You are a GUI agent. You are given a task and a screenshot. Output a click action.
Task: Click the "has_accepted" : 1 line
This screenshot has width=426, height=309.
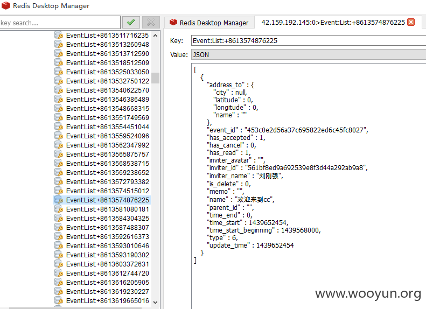(236, 138)
